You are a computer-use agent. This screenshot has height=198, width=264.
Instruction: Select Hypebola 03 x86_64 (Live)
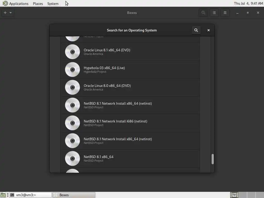click(130, 70)
